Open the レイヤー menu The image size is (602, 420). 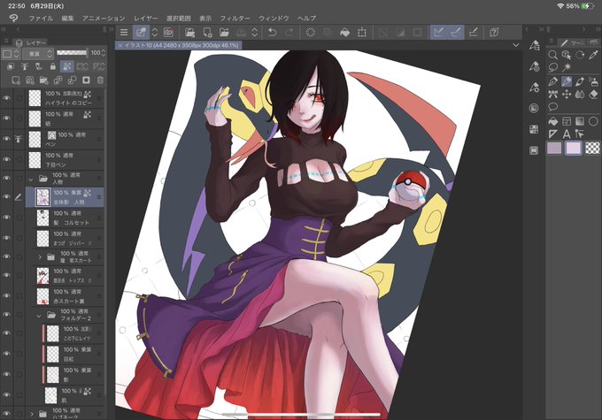(145, 18)
